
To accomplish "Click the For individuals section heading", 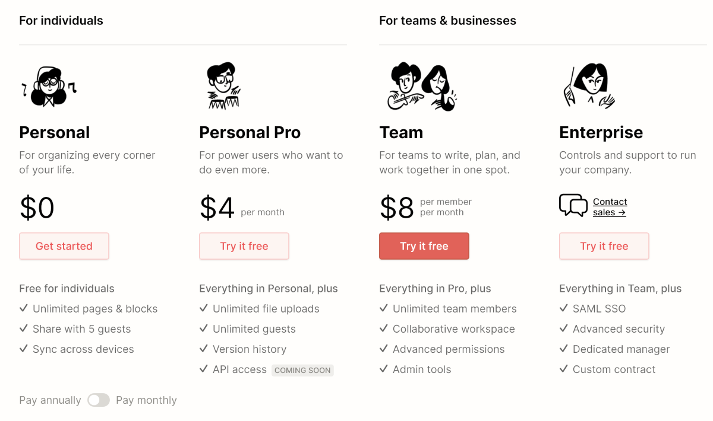I will point(61,21).
